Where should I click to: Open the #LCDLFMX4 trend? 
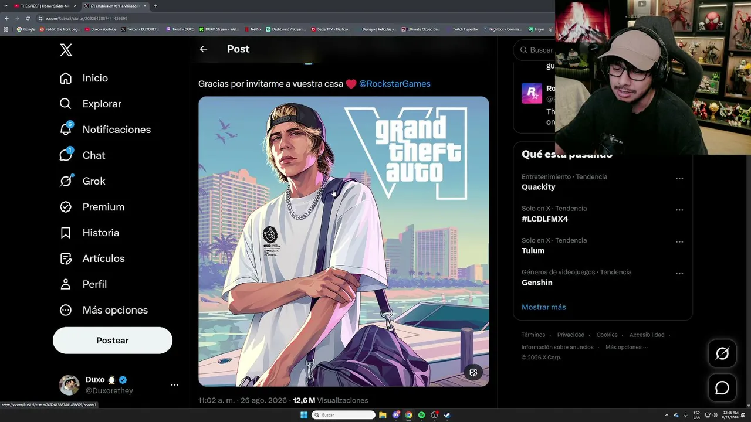coord(545,219)
